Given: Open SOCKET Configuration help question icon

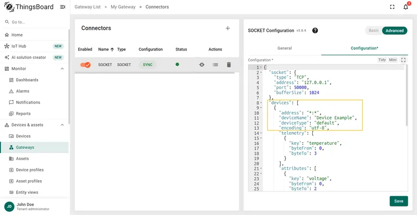Looking at the screenshot, I should click(315, 31).
